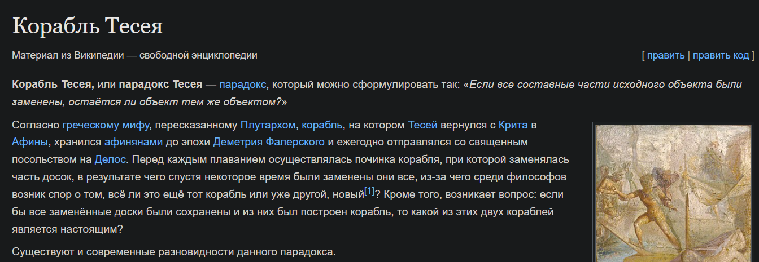Click the sentence about современные разновидности парадокса

[174, 251]
